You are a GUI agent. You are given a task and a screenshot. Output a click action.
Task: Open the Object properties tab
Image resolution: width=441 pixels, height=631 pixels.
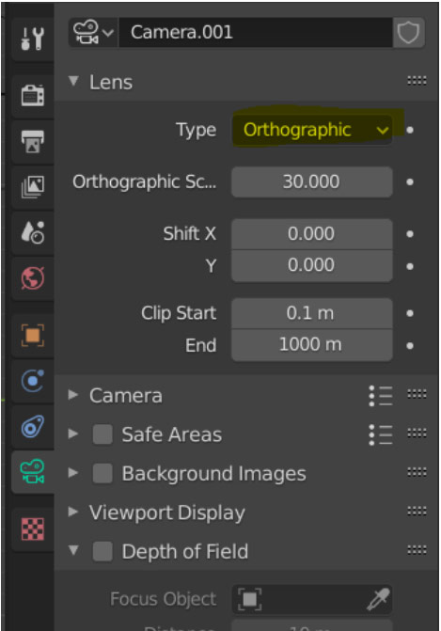[33, 335]
